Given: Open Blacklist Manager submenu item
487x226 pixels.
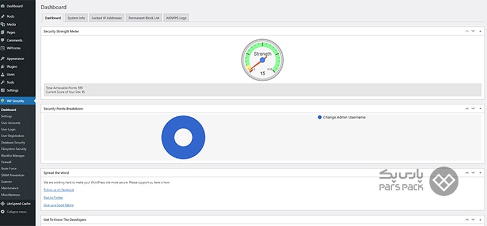Looking at the screenshot, I should [x=13, y=156].
